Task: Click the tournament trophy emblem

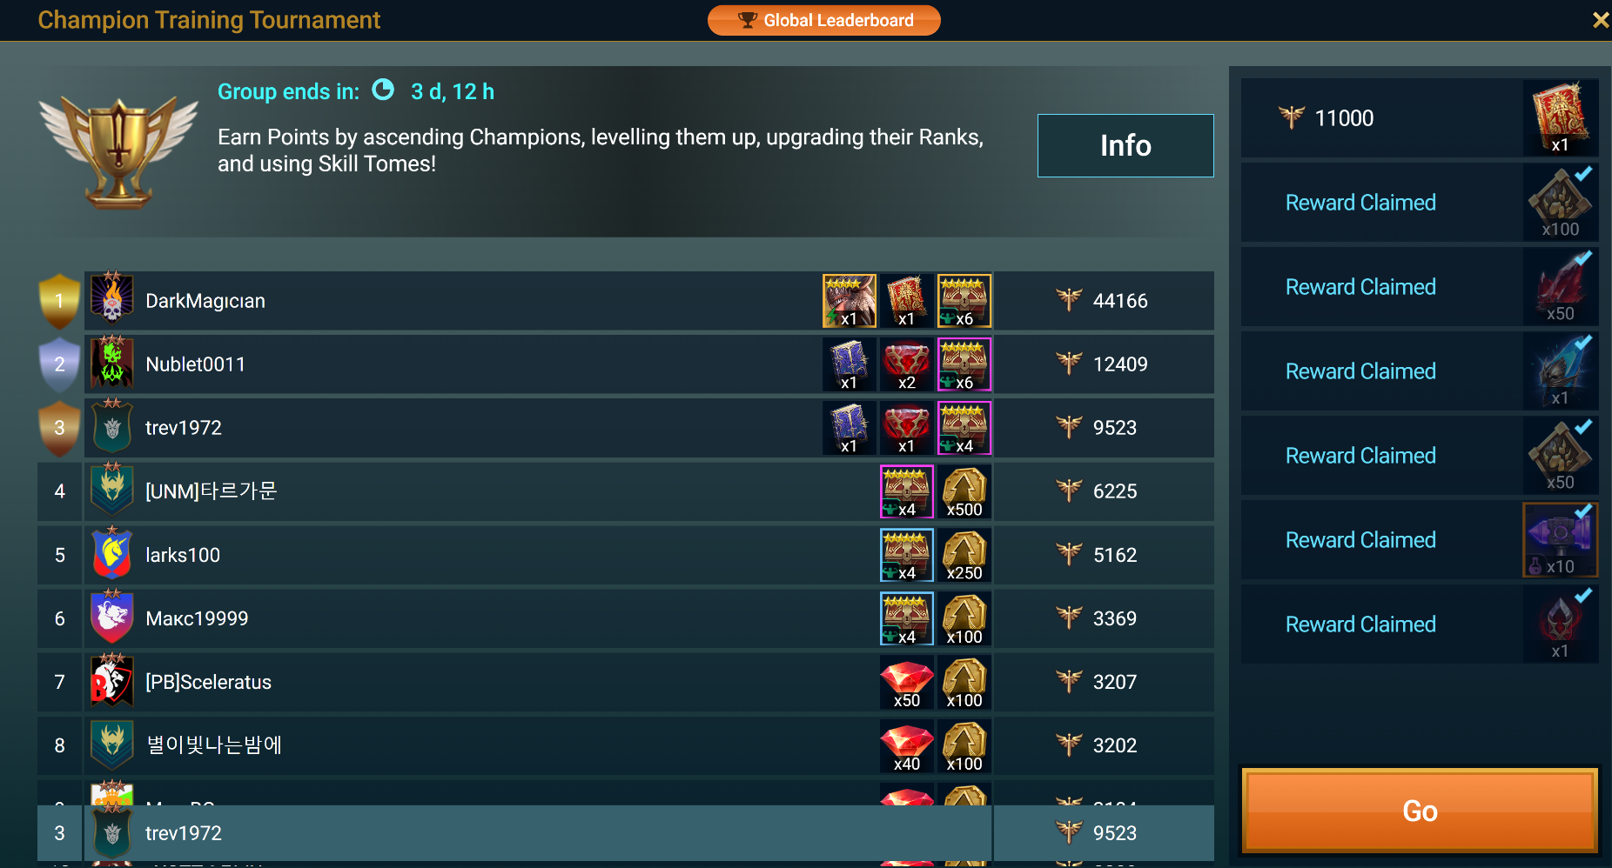Action: pyautogui.click(x=118, y=151)
